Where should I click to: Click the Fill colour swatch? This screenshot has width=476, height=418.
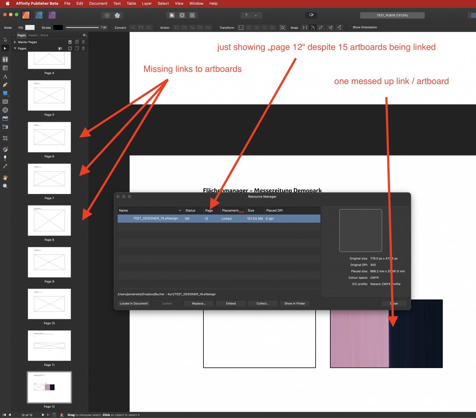30,28
